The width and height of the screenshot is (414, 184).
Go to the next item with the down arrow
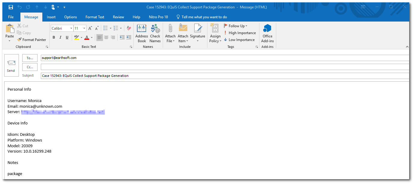(45, 7)
